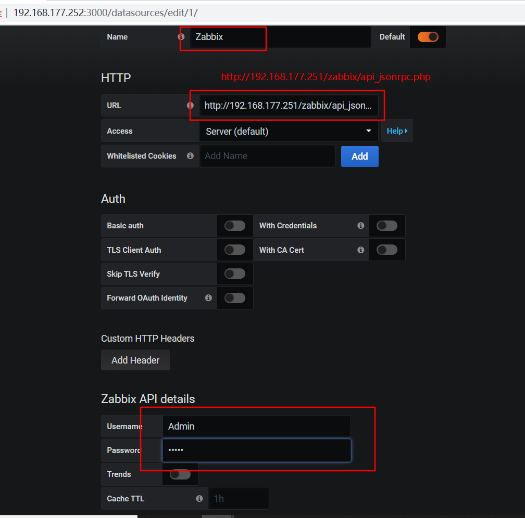Click the Add Name cookie input
This screenshot has width=525, height=518.
pyautogui.click(x=267, y=156)
